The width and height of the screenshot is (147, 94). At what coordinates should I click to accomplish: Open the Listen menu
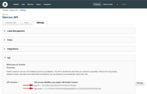39,4
